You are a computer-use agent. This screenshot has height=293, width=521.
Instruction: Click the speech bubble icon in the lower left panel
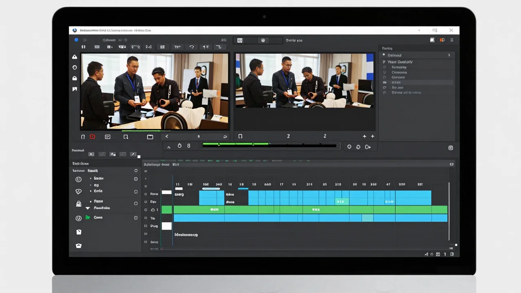pos(79,191)
